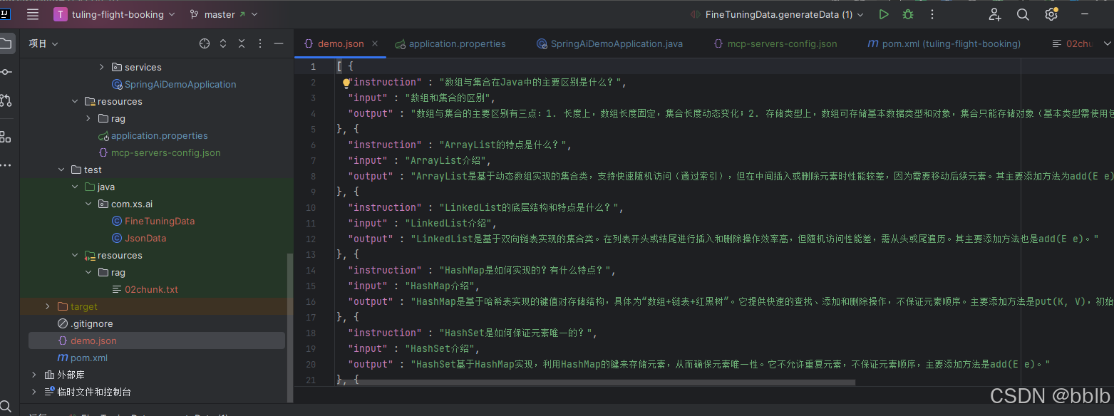The width and height of the screenshot is (1114, 416).
Task: Open the Pull Requests tool window
Action: point(6,100)
